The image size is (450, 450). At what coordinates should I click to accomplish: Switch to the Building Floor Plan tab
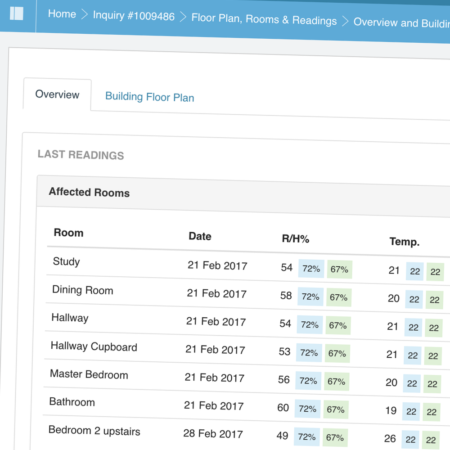149,97
